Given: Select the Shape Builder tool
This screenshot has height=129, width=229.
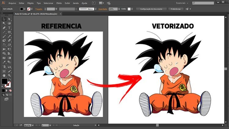Looking at the screenshot, I should (4, 53).
